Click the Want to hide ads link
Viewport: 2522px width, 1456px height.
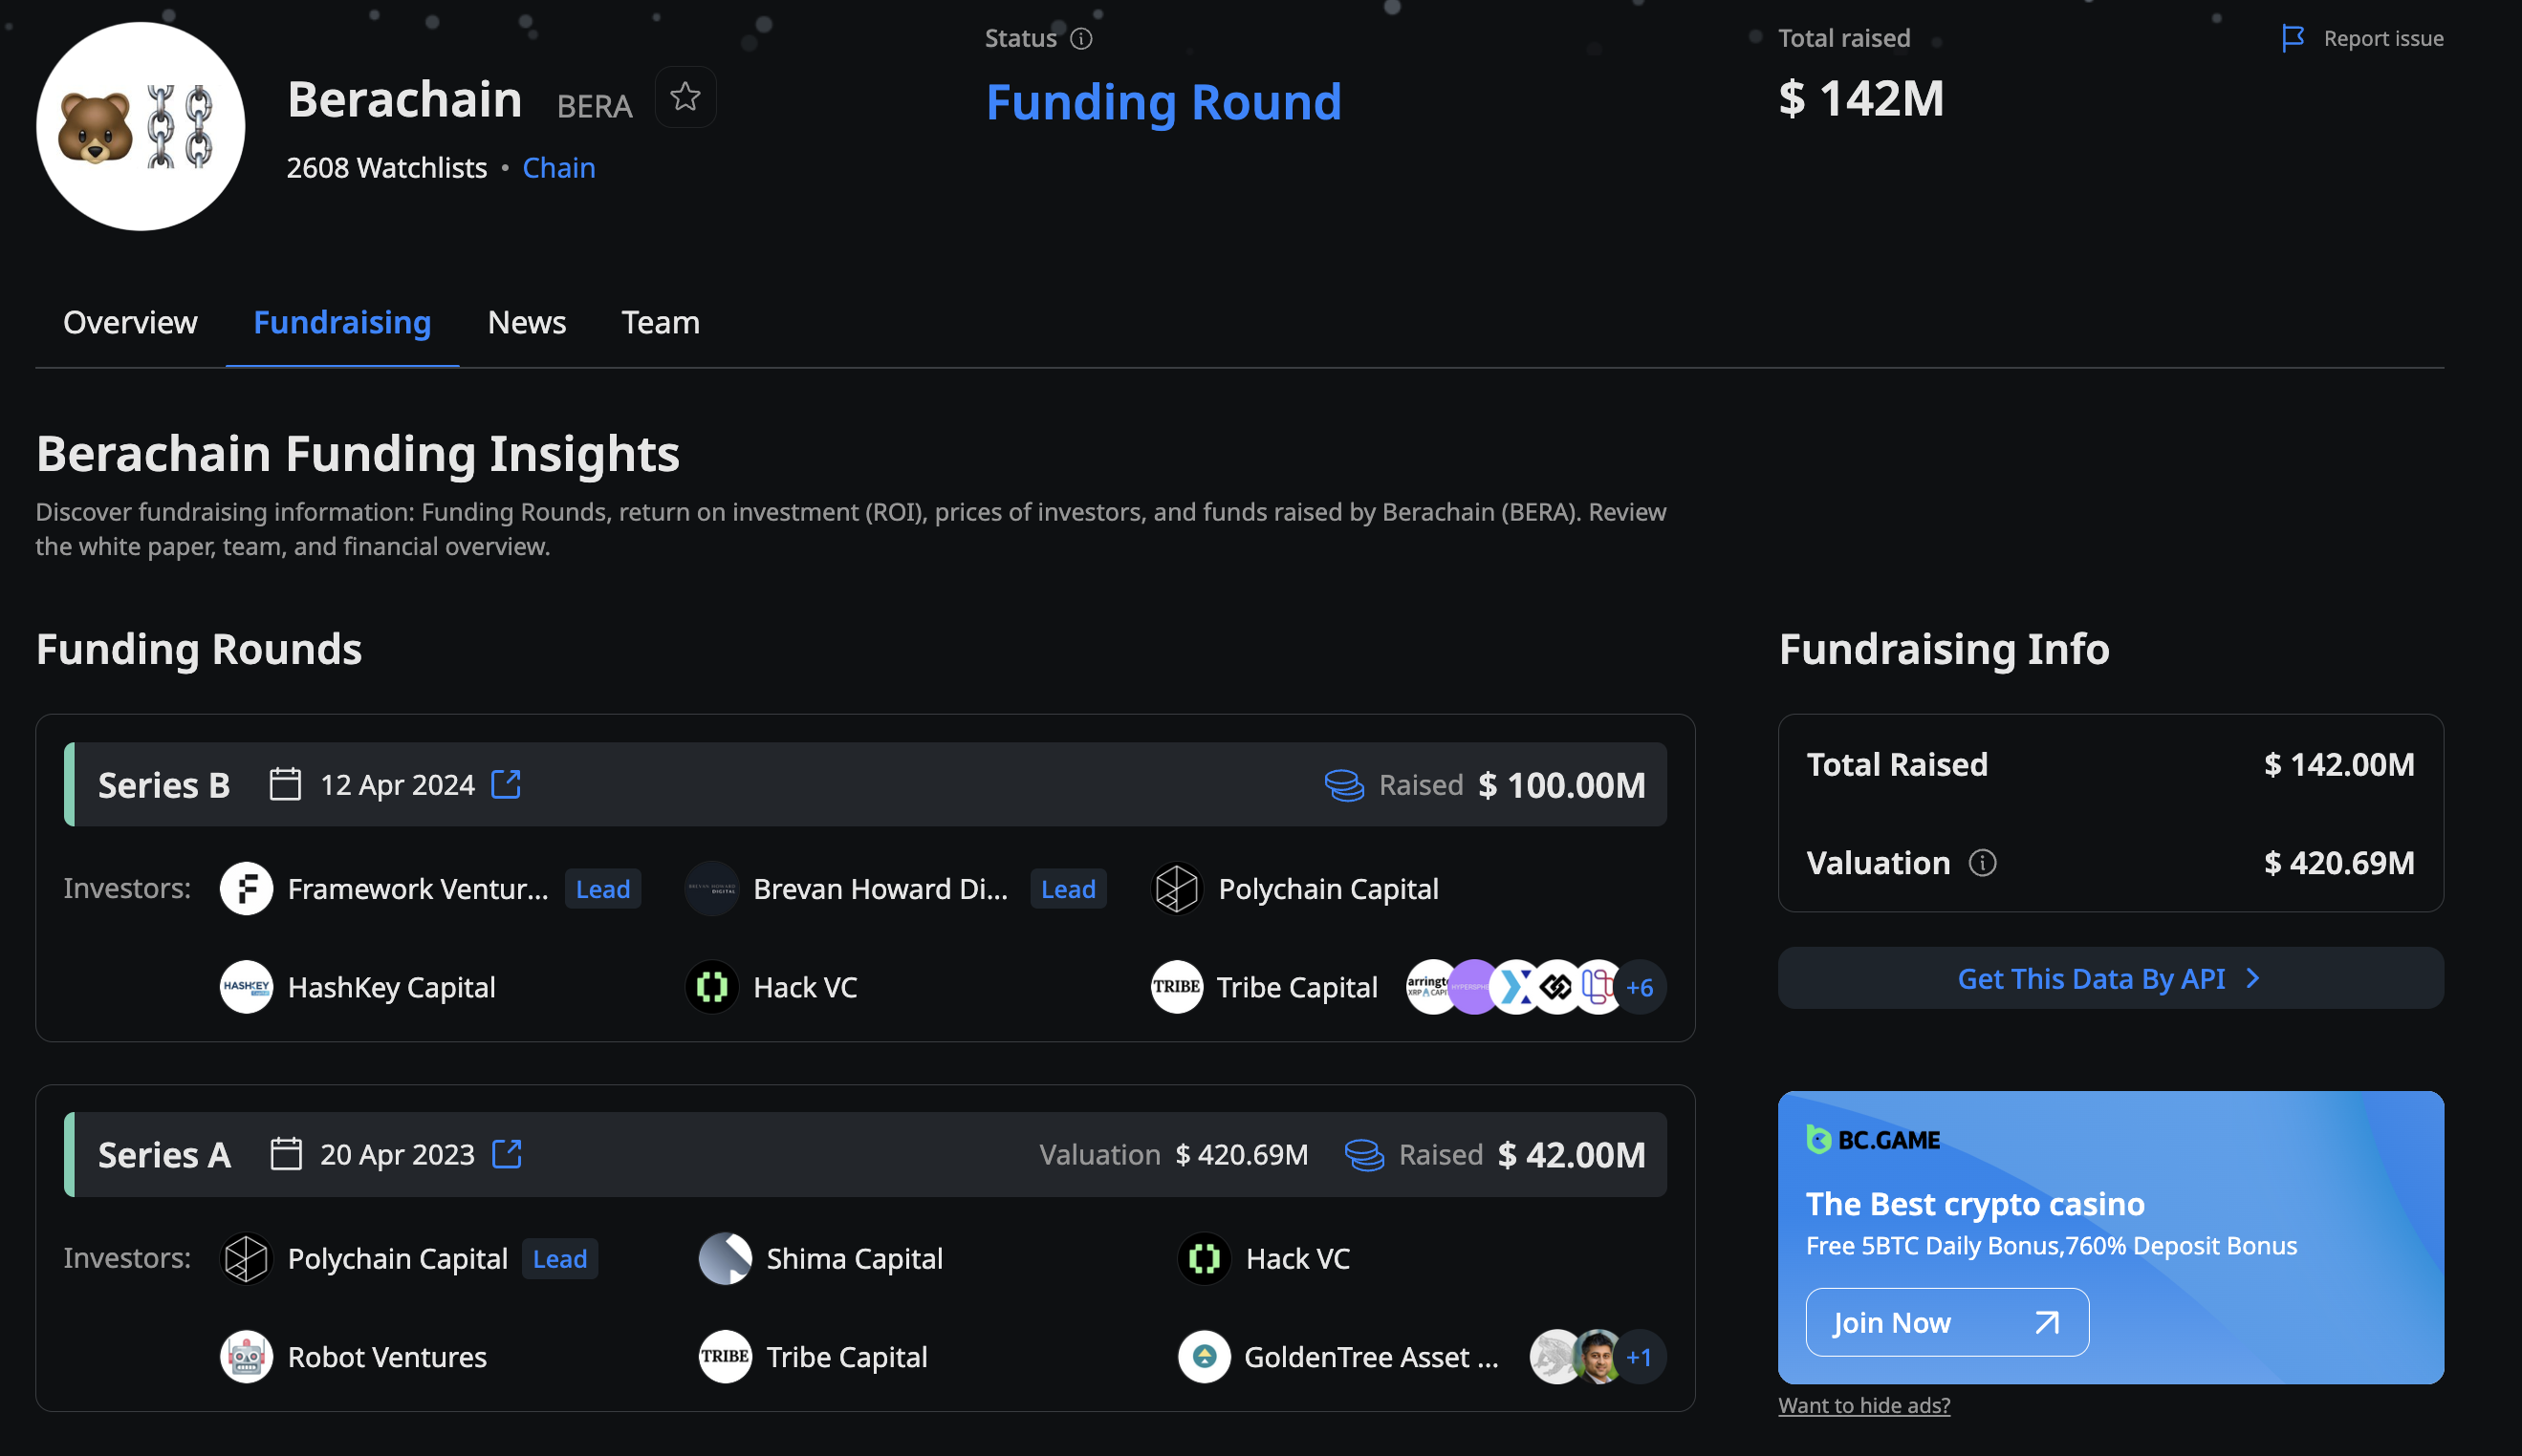[x=1863, y=1405]
